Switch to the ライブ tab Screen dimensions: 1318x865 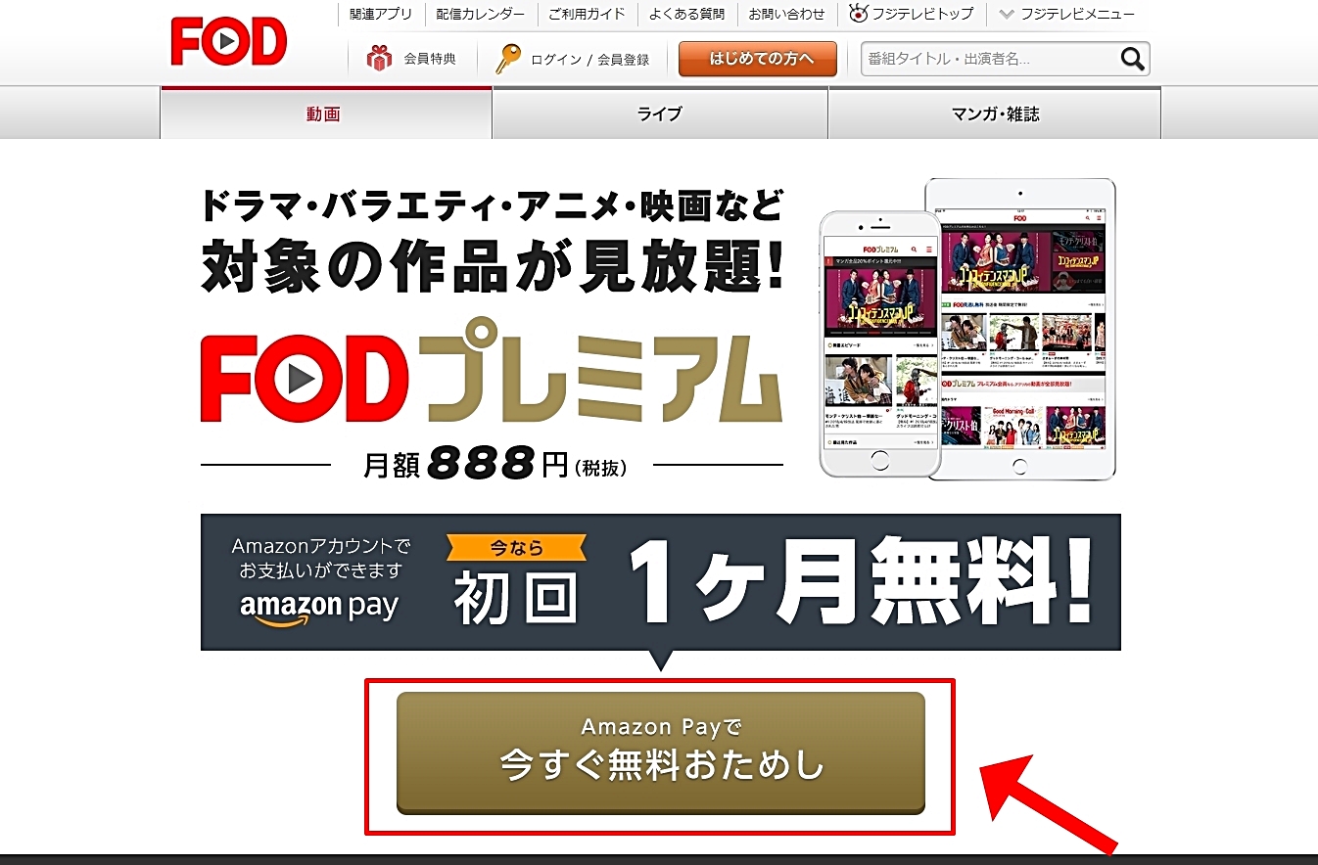660,114
